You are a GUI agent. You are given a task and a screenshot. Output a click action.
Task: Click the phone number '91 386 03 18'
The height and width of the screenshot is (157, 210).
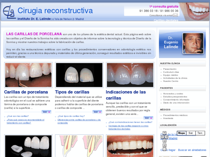point(148,11)
